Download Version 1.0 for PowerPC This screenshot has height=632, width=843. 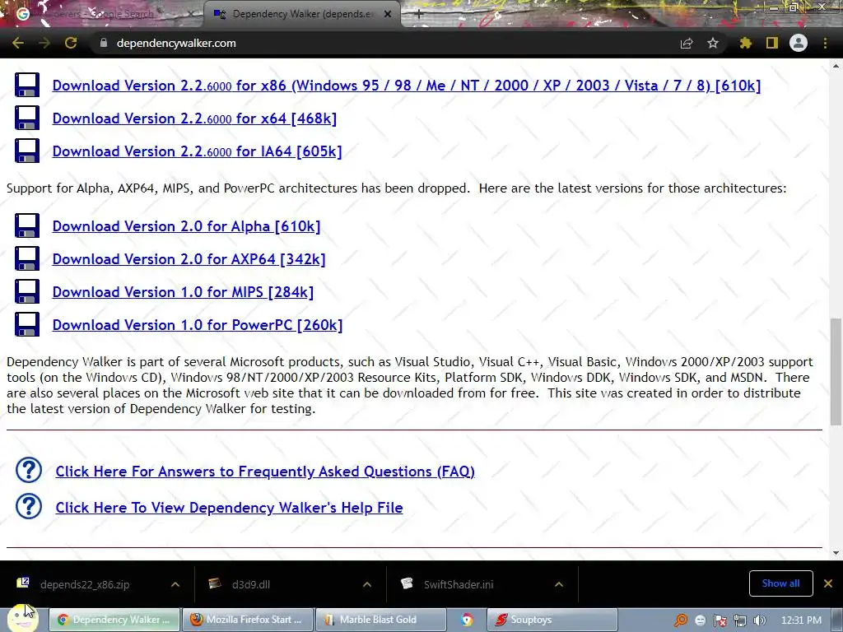coord(198,324)
